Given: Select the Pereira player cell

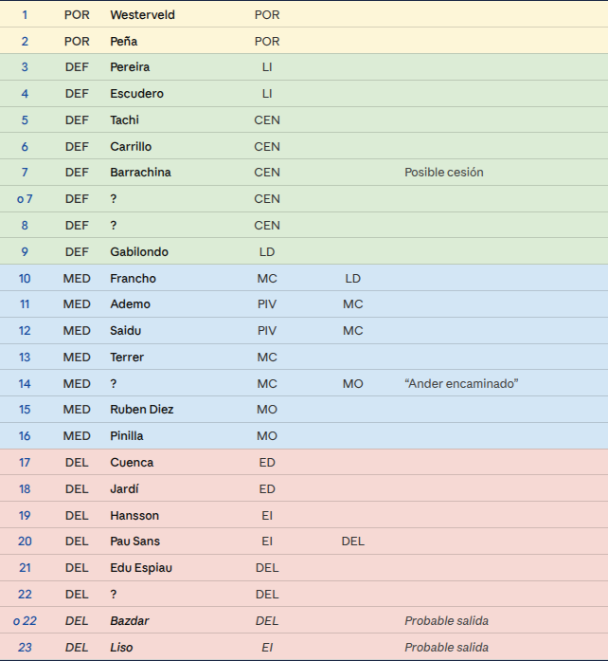Looking at the screenshot, I should pos(130,67).
